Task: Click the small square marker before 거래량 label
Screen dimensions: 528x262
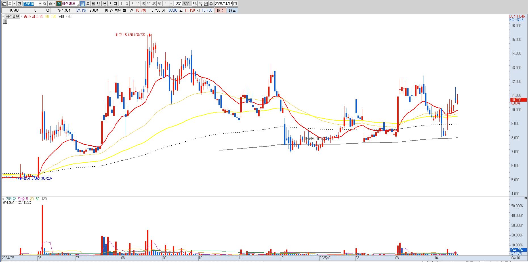Action: [x=3, y=199]
